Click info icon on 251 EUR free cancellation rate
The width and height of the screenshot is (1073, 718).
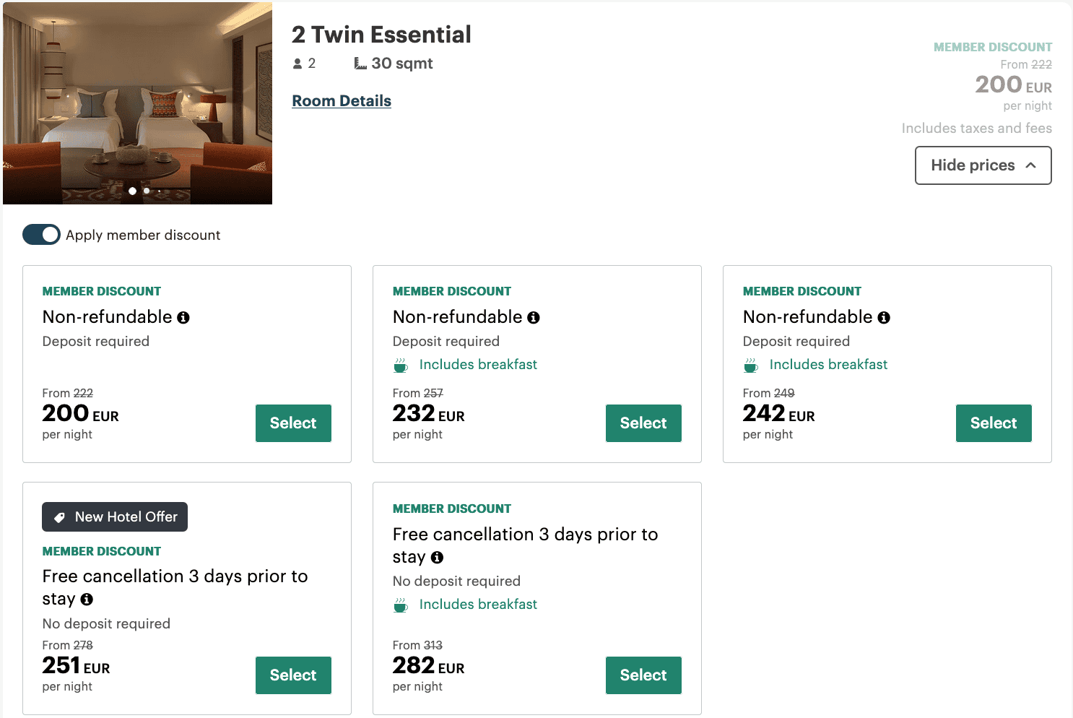(87, 600)
